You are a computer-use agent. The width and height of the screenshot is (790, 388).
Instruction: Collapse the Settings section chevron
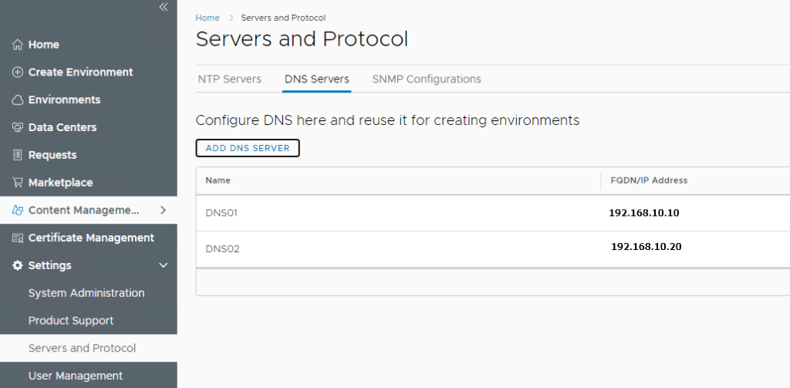[x=163, y=265]
